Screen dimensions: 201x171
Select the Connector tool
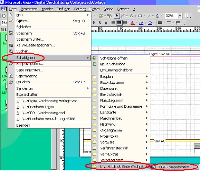tap(123, 16)
